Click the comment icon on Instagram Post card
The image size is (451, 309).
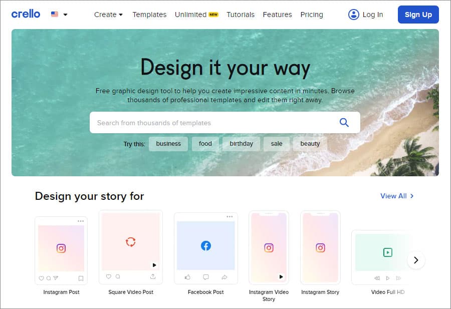tap(48, 278)
